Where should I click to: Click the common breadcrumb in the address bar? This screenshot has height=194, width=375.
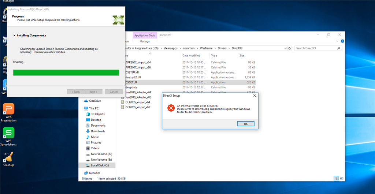pyautogui.click(x=189, y=48)
